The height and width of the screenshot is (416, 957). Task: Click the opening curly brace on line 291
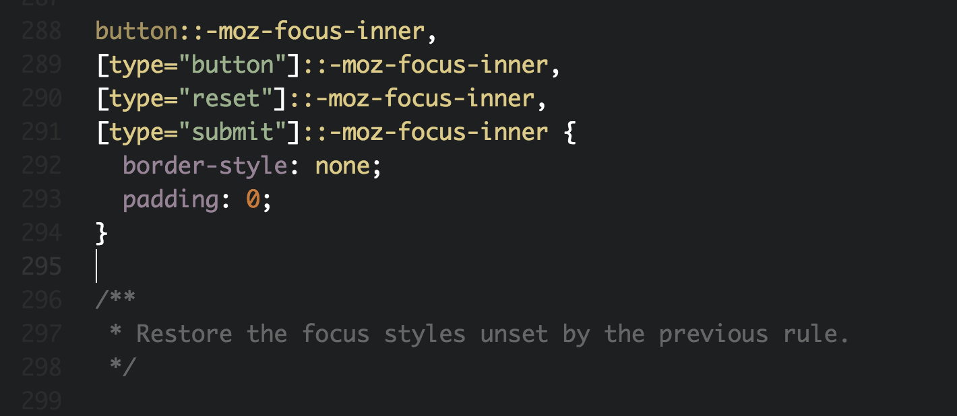[x=569, y=132]
